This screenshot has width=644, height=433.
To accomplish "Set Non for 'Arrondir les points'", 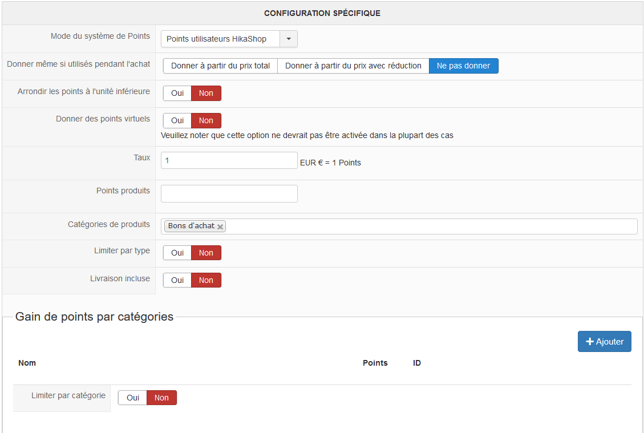I will [206, 94].
